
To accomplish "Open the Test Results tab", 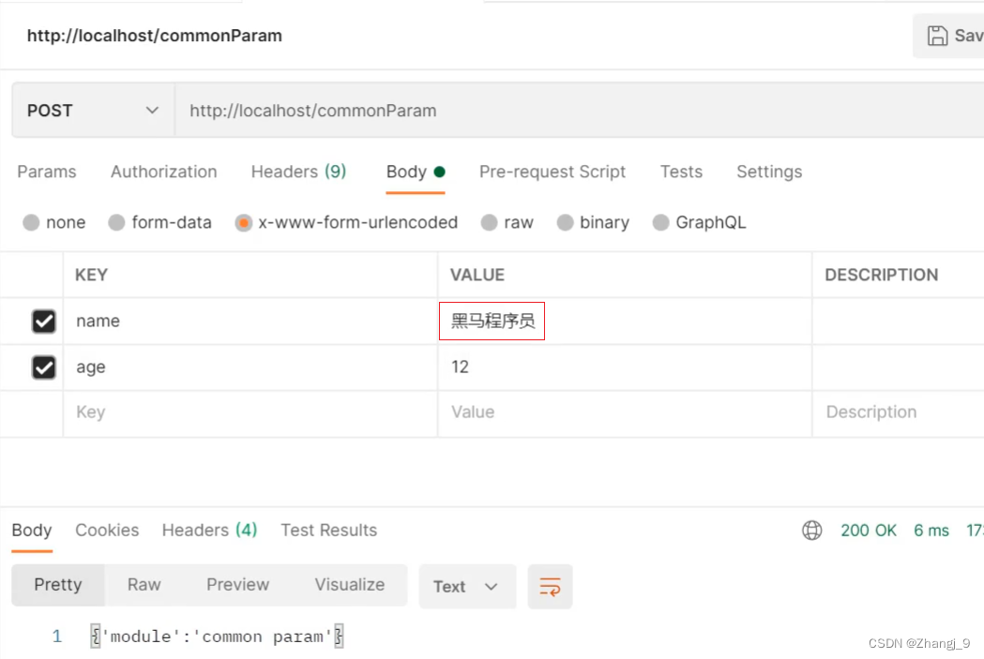I will (329, 531).
